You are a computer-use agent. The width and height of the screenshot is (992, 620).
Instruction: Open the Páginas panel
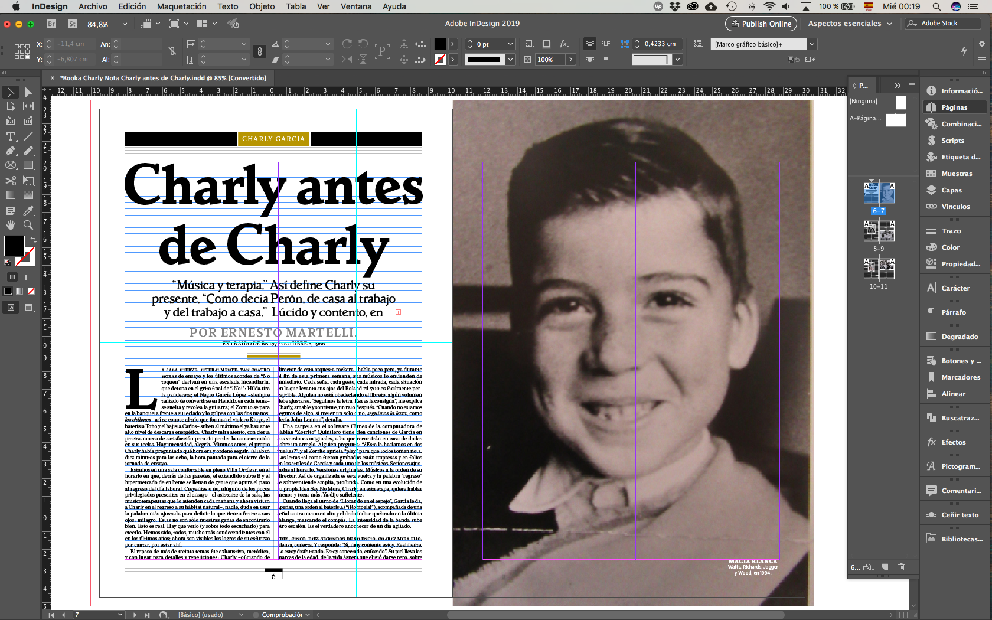pyautogui.click(x=954, y=107)
